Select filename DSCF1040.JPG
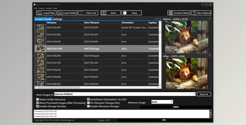Screen dimensions: 246x125 (54, 84)
